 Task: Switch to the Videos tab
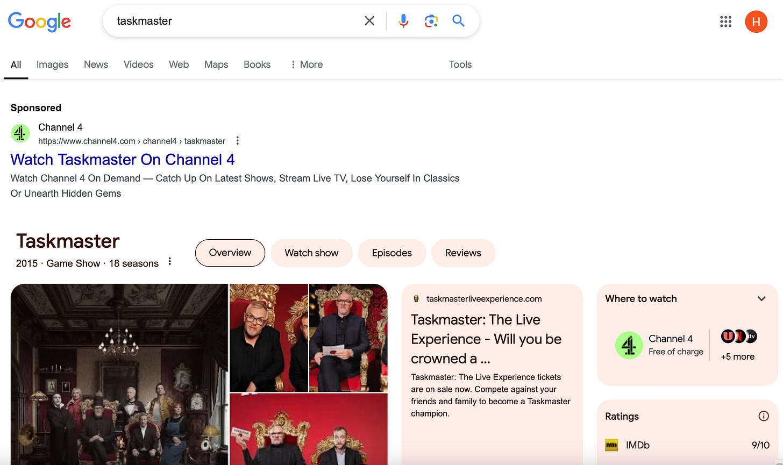coord(138,65)
